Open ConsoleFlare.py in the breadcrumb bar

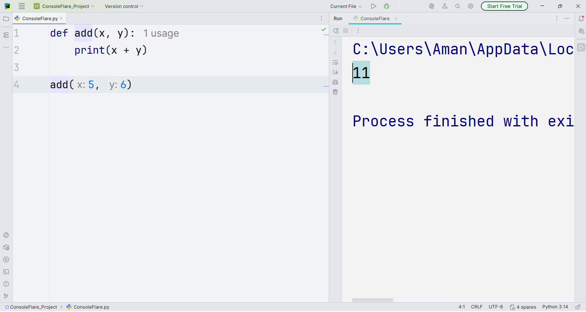coord(91,307)
